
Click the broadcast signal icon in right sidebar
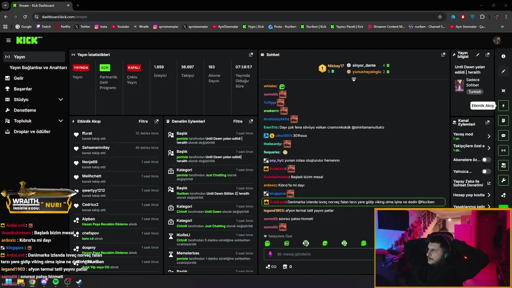point(503,150)
